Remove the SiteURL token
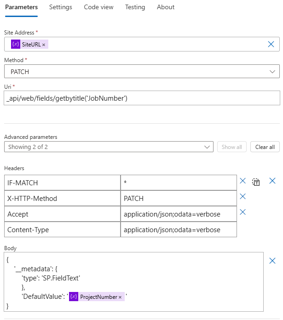Screen dimensions: 283x320 coord(44,45)
